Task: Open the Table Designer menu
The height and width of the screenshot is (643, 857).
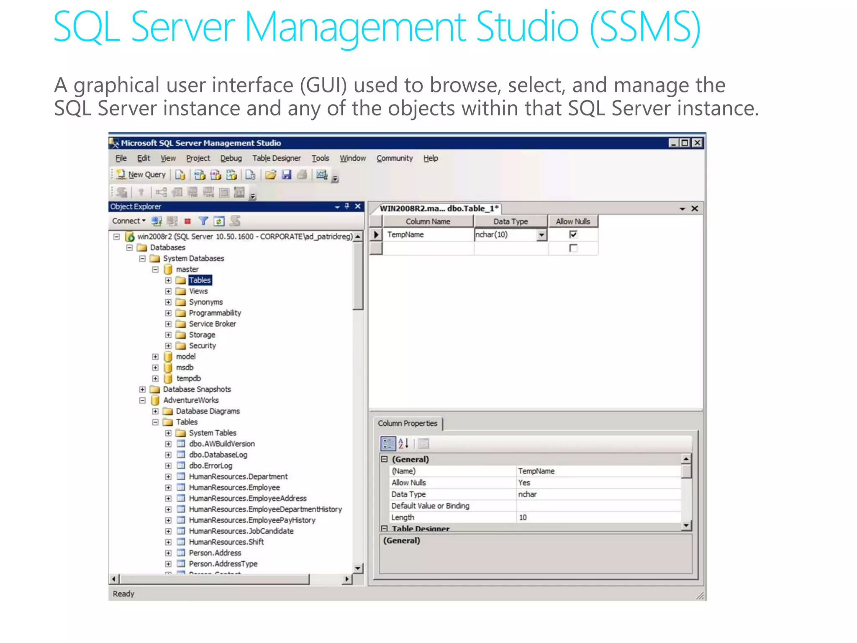Action: tap(276, 158)
